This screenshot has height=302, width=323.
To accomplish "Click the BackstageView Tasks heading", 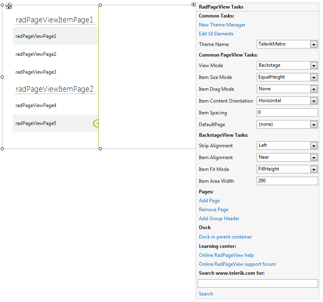I will point(223,135).
